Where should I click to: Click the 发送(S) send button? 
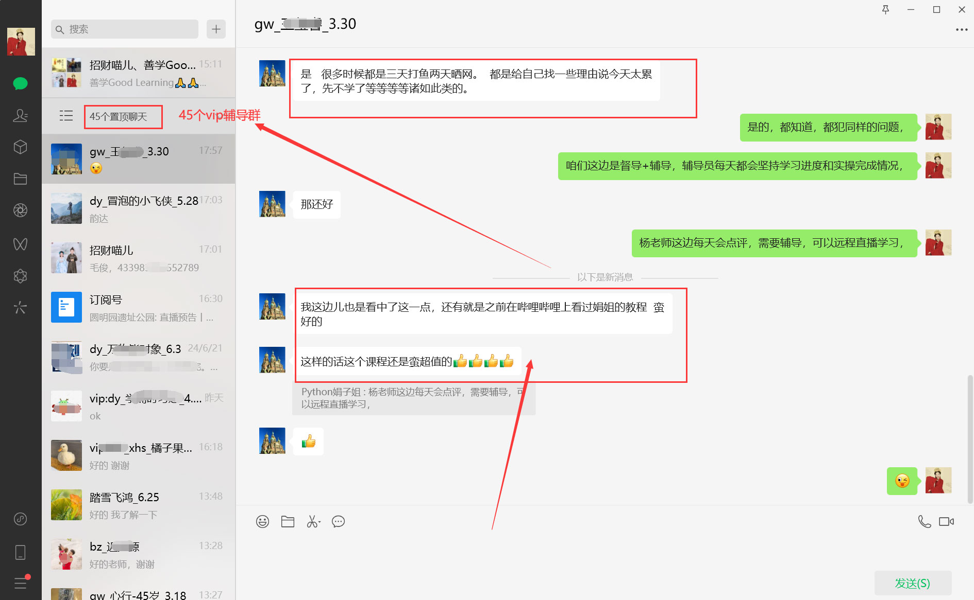point(912,583)
